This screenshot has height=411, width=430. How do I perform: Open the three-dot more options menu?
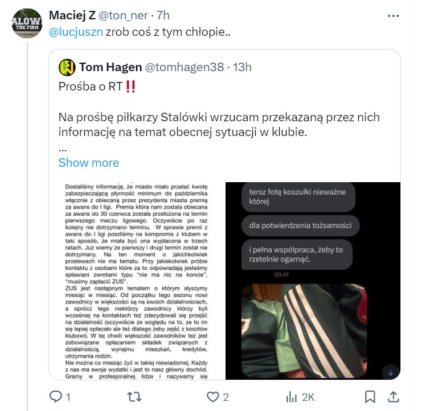pyautogui.click(x=393, y=16)
